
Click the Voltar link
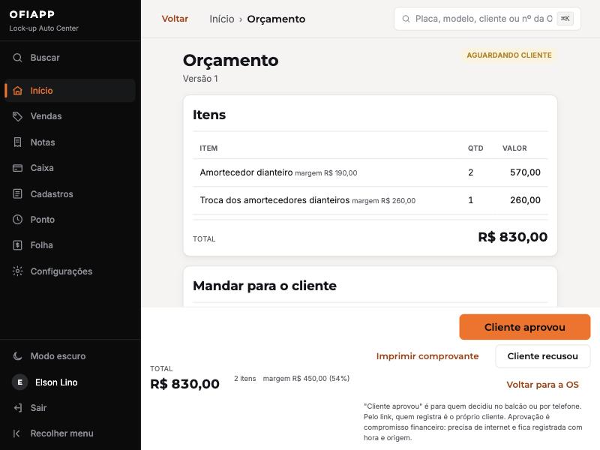[175, 19]
